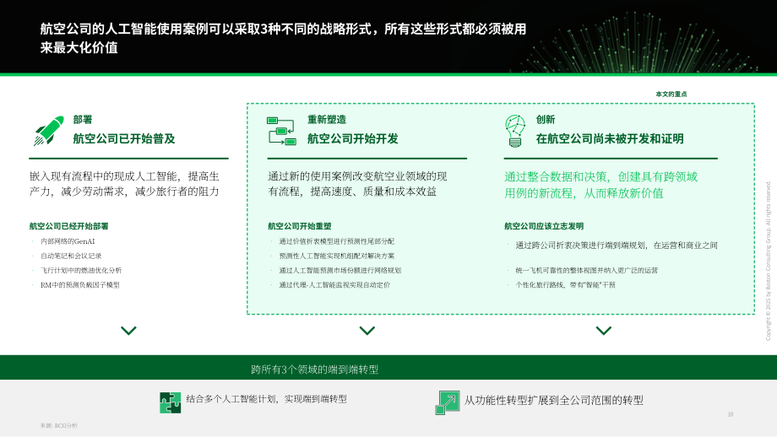Viewport: 777px width, 437px height.
Task: Click the bullet RM中的预测负载因子模型
Action: tap(79, 285)
